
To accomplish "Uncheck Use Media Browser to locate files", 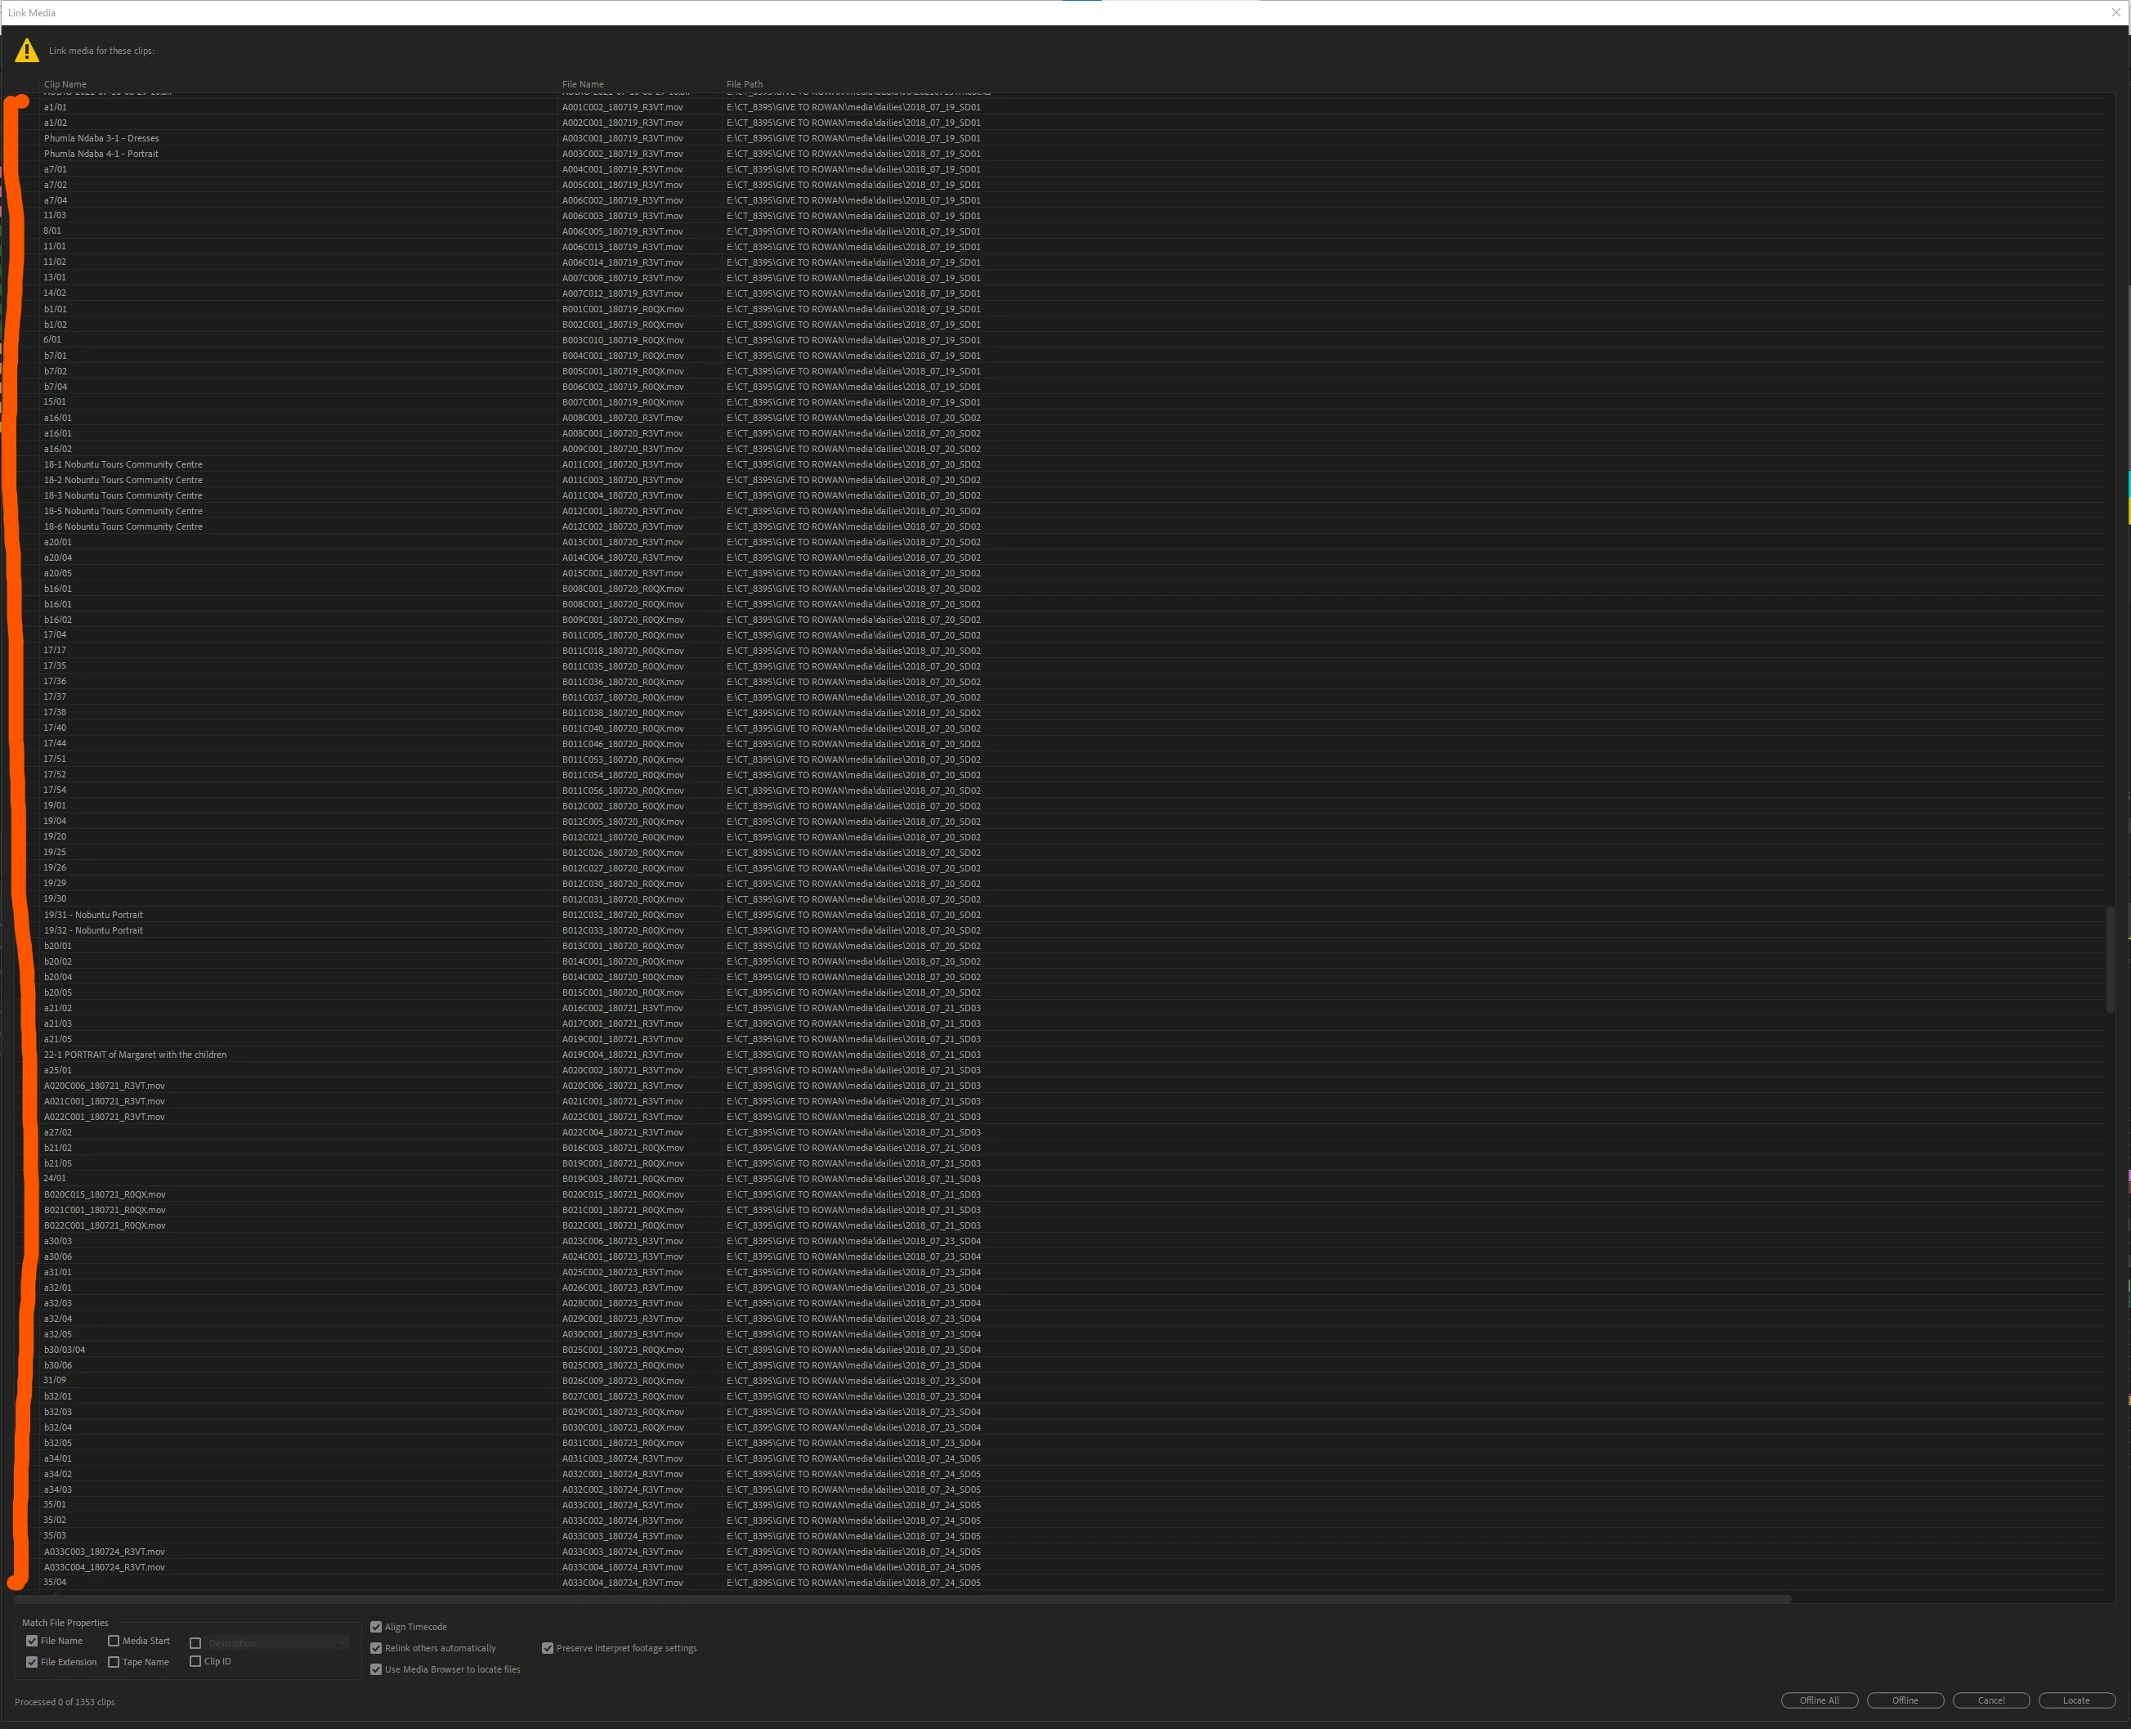I will point(376,1669).
